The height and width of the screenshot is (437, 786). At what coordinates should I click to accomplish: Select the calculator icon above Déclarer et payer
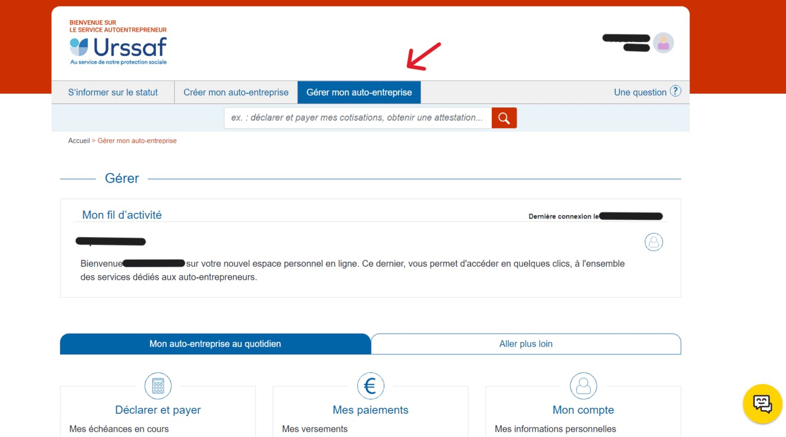pos(158,386)
